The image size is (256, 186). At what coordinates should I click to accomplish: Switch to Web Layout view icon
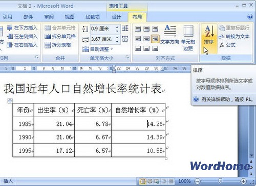[157, 181]
